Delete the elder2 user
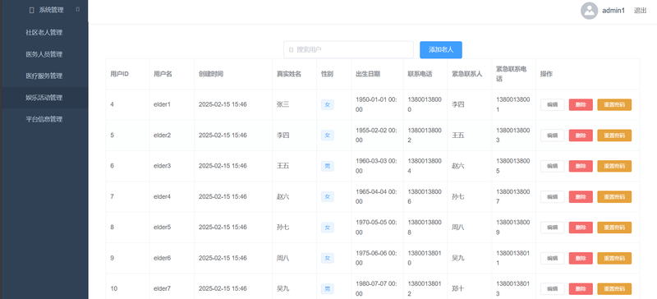657x299 pixels. [x=581, y=136]
